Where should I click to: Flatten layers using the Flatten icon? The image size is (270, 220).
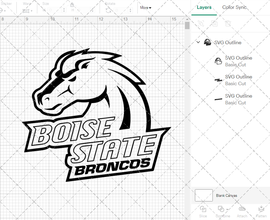(261, 211)
